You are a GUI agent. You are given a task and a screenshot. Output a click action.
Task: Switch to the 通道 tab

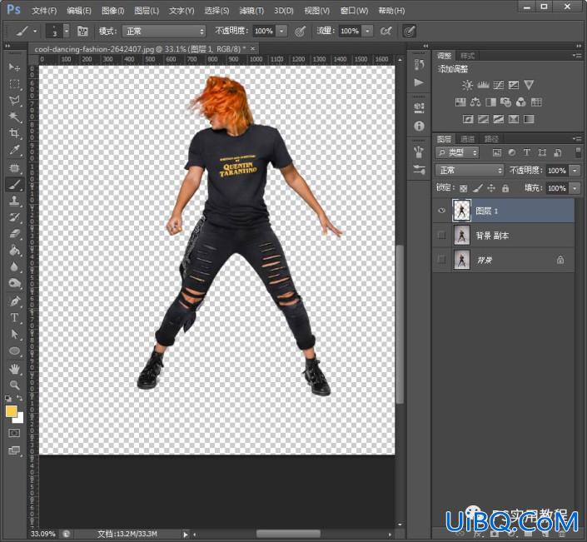click(x=467, y=139)
